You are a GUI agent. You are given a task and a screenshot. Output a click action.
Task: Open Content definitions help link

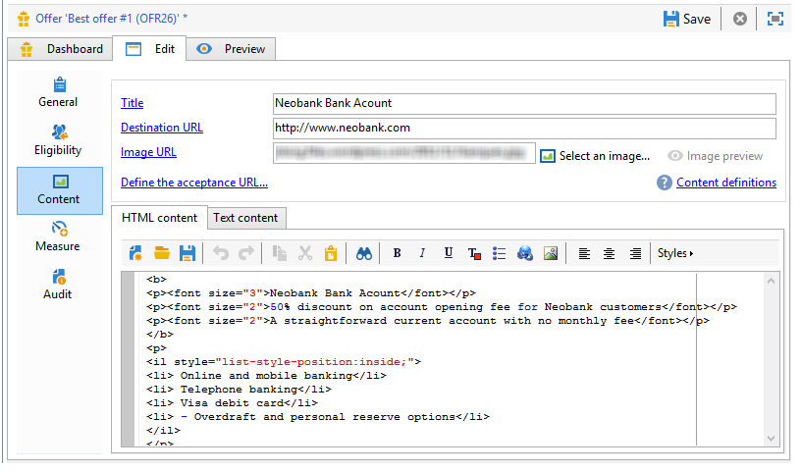[x=726, y=184]
